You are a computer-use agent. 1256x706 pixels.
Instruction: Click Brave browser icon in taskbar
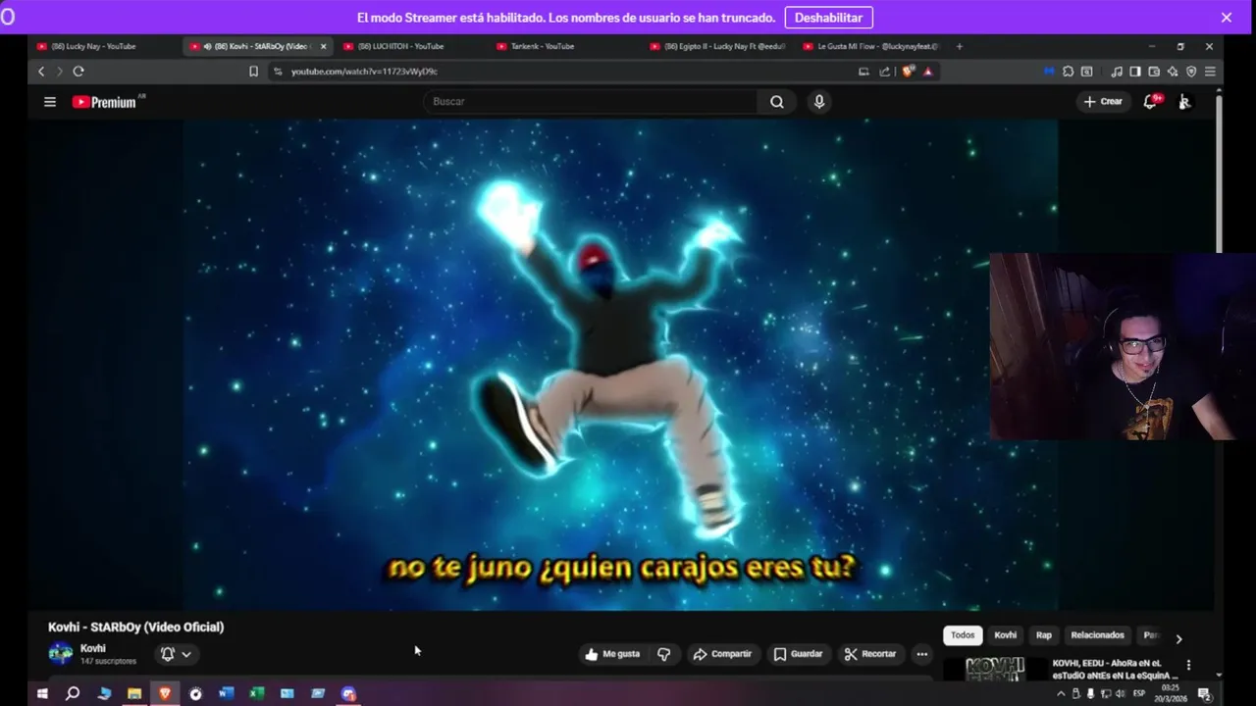click(x=165, y=693)
